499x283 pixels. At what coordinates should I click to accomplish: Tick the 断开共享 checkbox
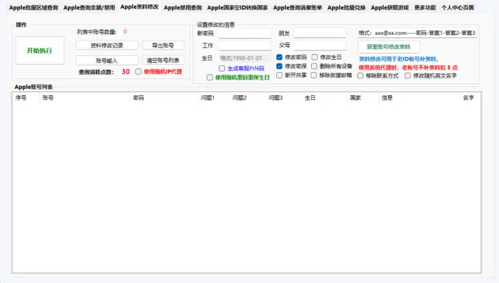pyautogui.click(x=279, y=75)
